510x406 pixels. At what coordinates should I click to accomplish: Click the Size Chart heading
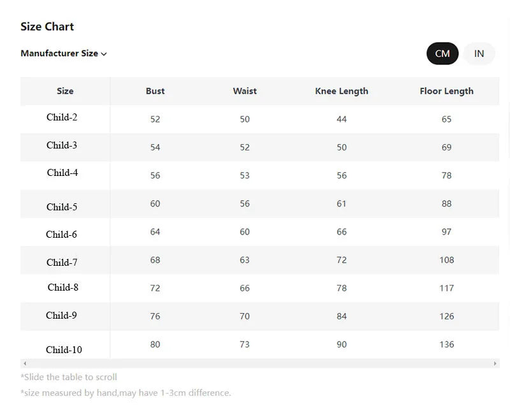click(47, 27)
